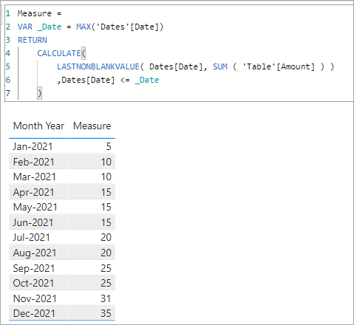Select the Feb-2021 row label
The width and height of the screenshot is (354, 325).
click(x=33, y=162)
